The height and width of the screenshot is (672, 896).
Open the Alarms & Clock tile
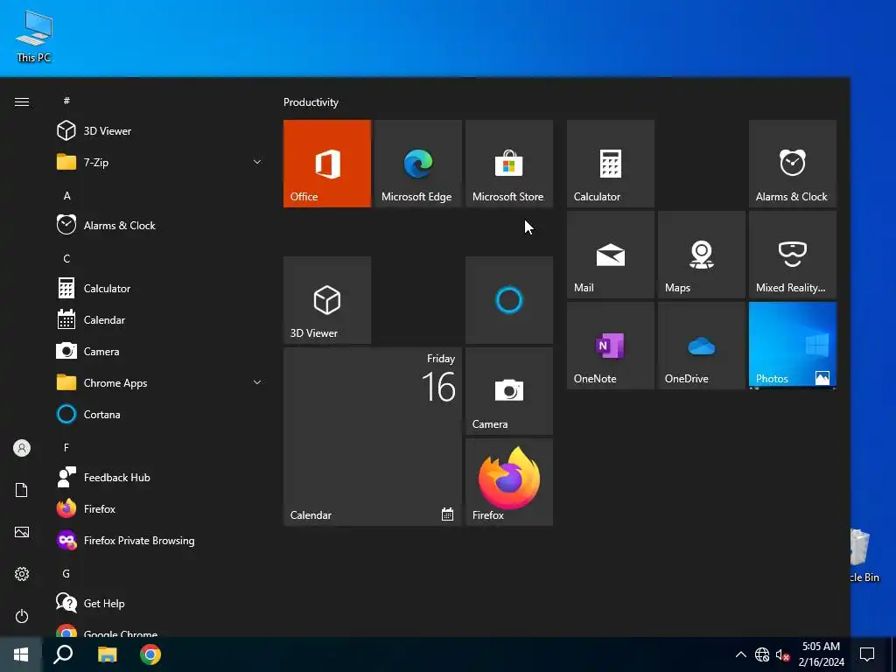(793, 164)
